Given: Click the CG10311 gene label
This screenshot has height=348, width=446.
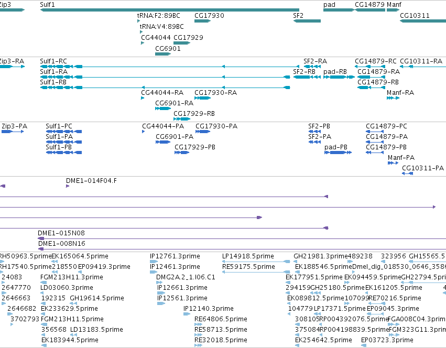Looking at the screenshot, I should tap(415, 16).
